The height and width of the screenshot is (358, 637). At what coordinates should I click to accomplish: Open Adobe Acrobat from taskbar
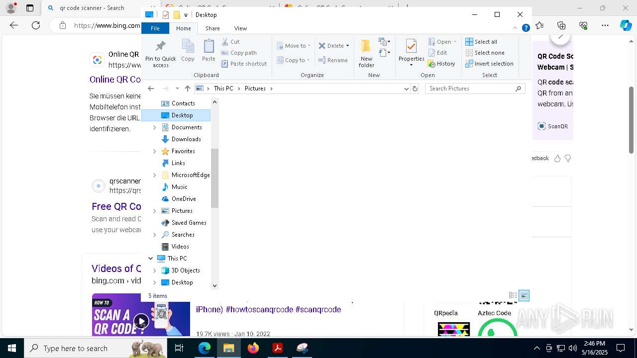point(278,348)
